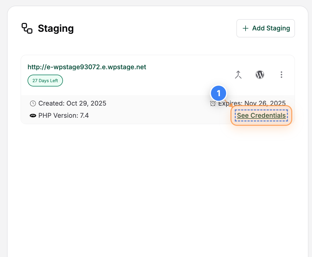
Task: Click the clock icon beside Created date
Action: point(33,103)
